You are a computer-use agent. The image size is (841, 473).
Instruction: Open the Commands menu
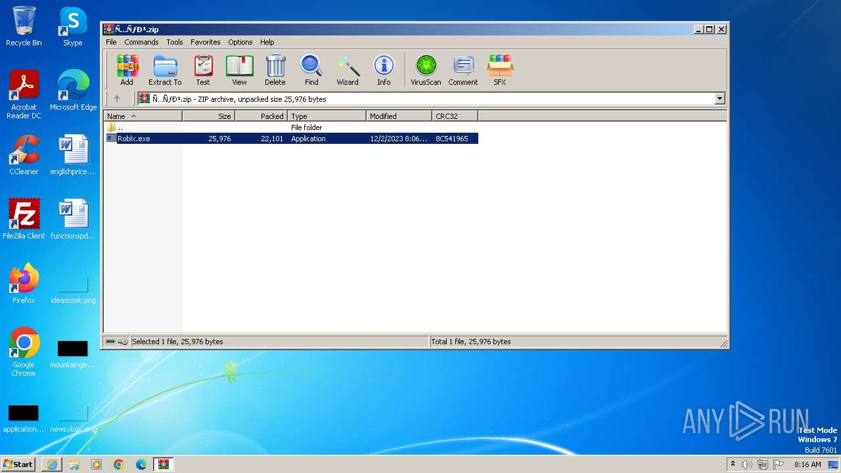141,42
